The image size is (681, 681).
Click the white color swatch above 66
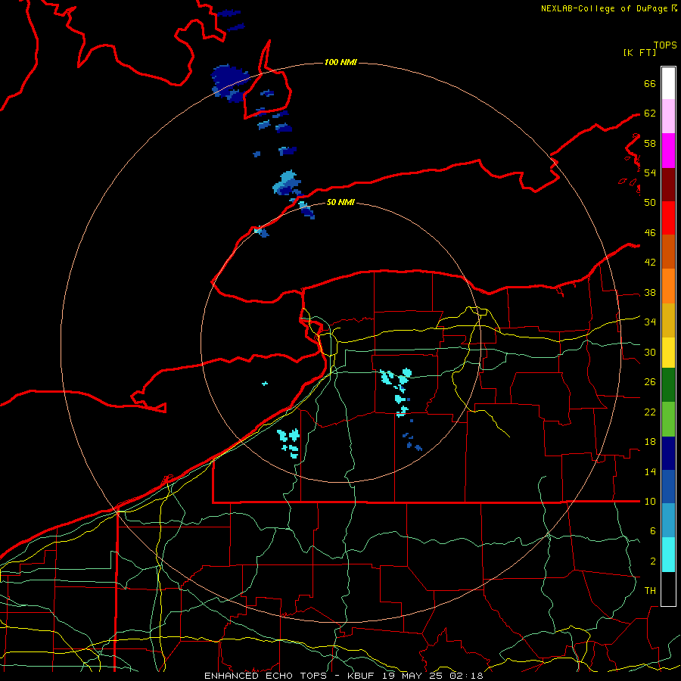pyautogui.click(x=668, y=83)
